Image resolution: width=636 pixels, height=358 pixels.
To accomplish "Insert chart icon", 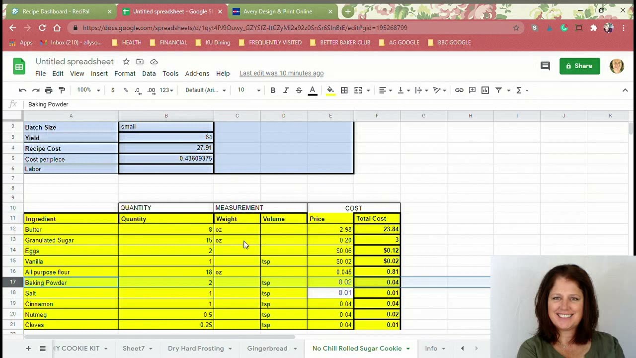I will click(x=485, y=90).
